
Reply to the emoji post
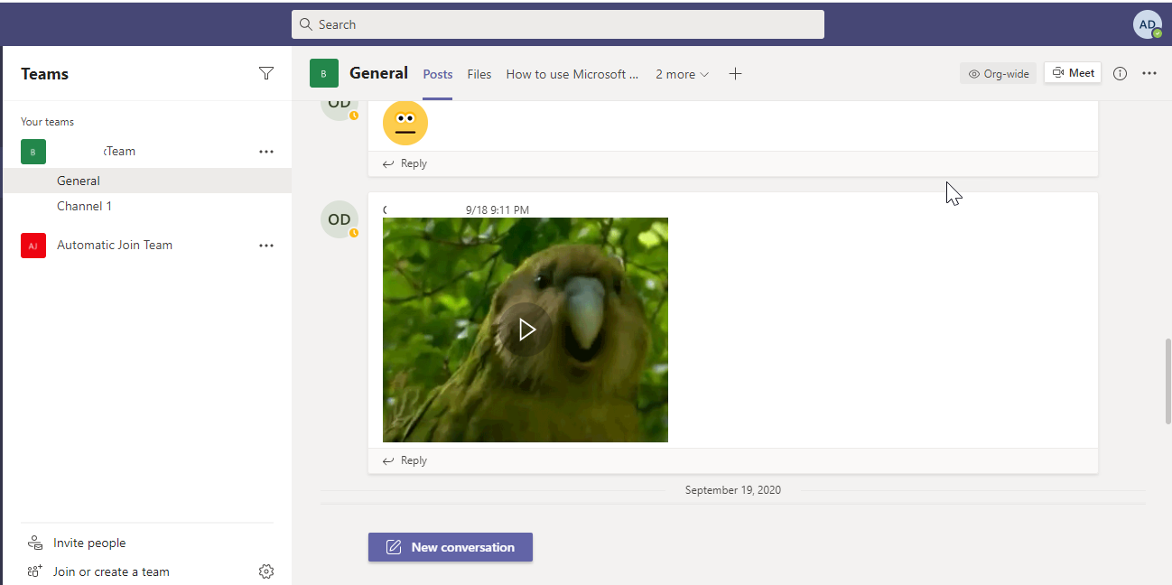pyautogui.click(x=405, y=163)
